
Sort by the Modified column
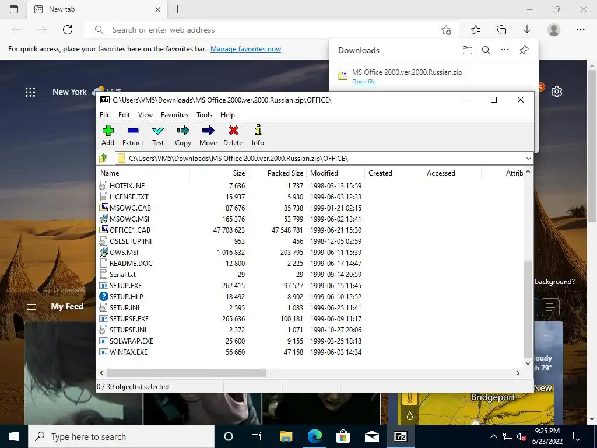click(x=335, y=173)
